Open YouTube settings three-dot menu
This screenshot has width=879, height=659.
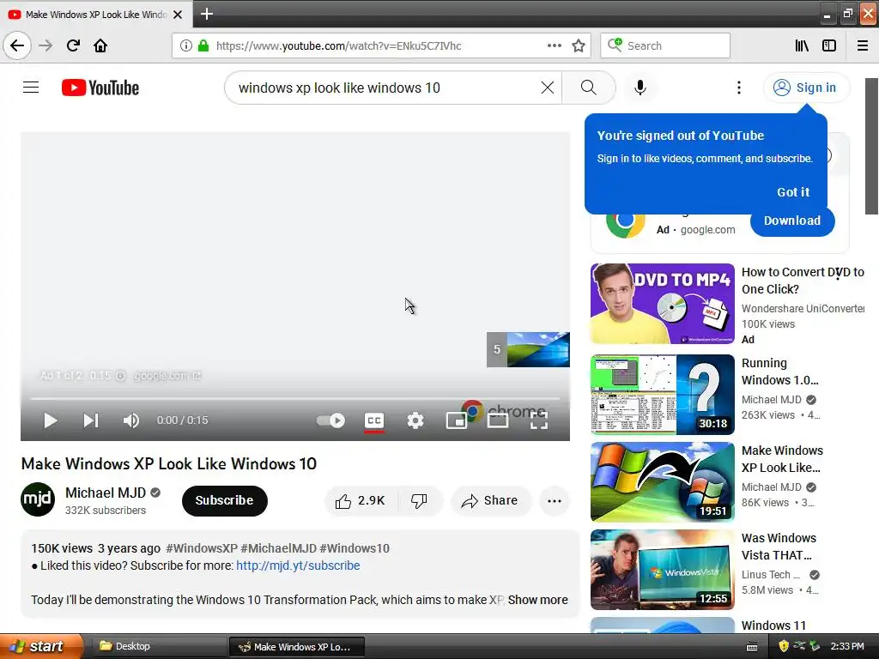pyautogui.click(x=739, y=88)
